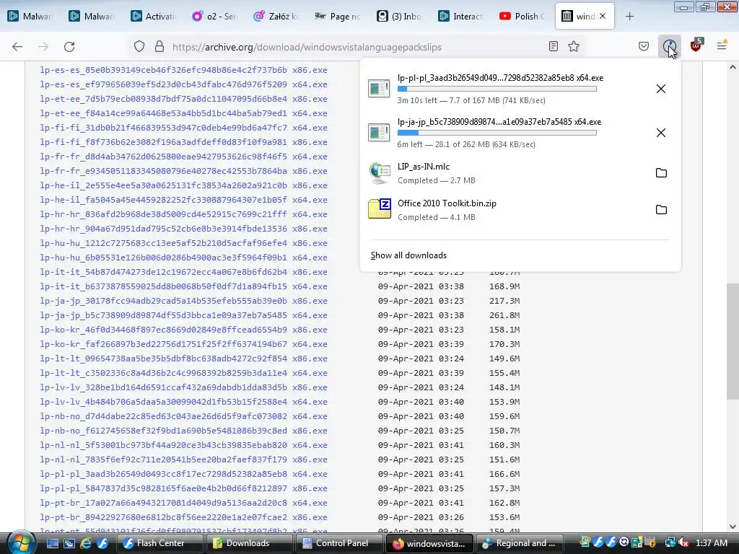The height and width of the screenshot is (554, 739).
Task: Open link lp-nb-no_d7d4dabe22c85ed6 x64.exe
Action: coord(183,416)
